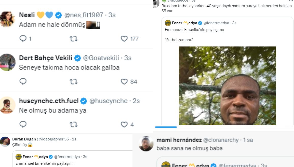The height and width of the screenshot is (167, 294).
Task: Click Fener Medya's logo avatar in quoted tweet
Action: point(168,23)
